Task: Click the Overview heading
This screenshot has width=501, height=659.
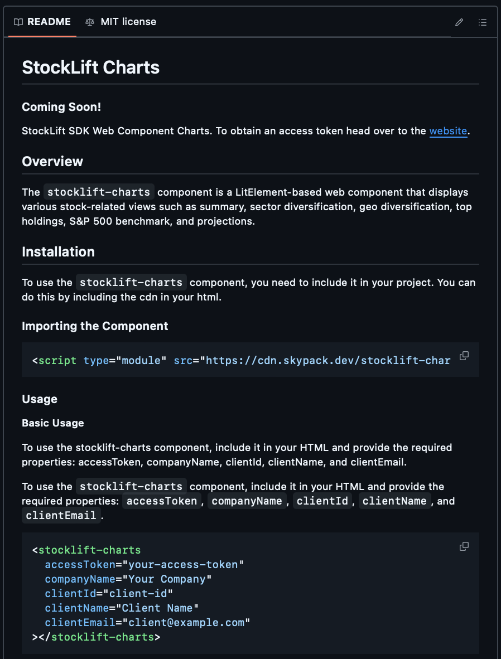Action: click(52, 161)
